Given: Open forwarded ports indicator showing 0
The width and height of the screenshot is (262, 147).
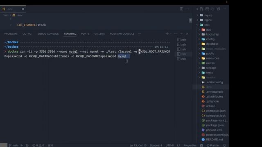Looking at the screenshot, I should pyautogui.click(x=50, y=145).
